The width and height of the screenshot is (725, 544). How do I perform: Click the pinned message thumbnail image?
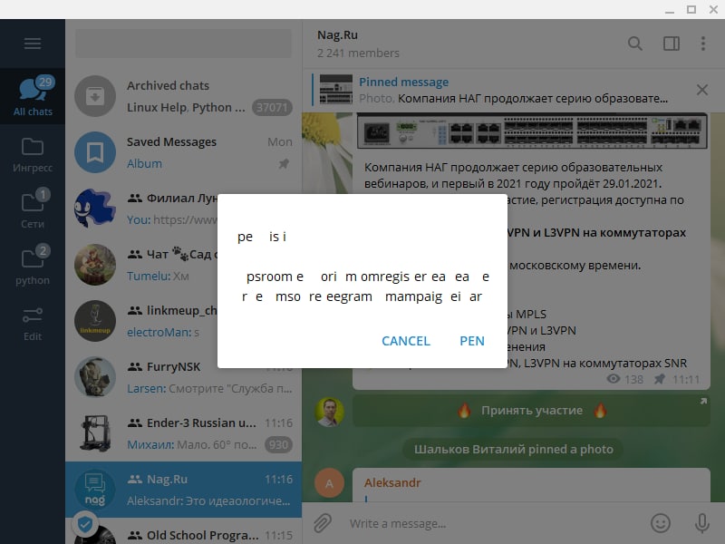(x=336, y=89)
